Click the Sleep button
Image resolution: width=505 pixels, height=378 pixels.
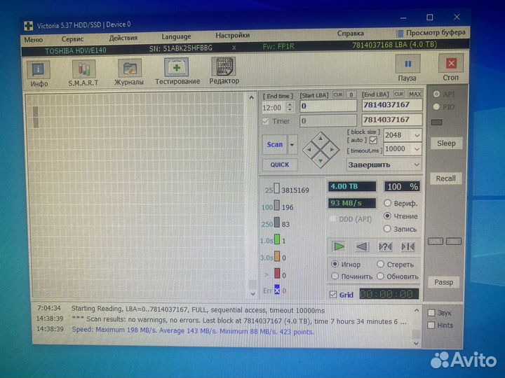pyautogui.click(x=446, y=143)
